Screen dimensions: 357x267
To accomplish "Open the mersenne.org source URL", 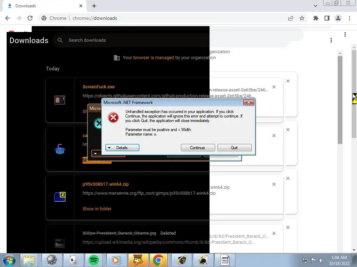I will point(149,193).
